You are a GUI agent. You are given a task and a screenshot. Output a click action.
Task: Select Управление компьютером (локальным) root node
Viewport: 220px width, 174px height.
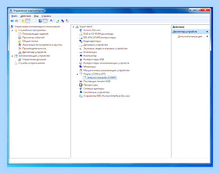[x=37, y=27]
